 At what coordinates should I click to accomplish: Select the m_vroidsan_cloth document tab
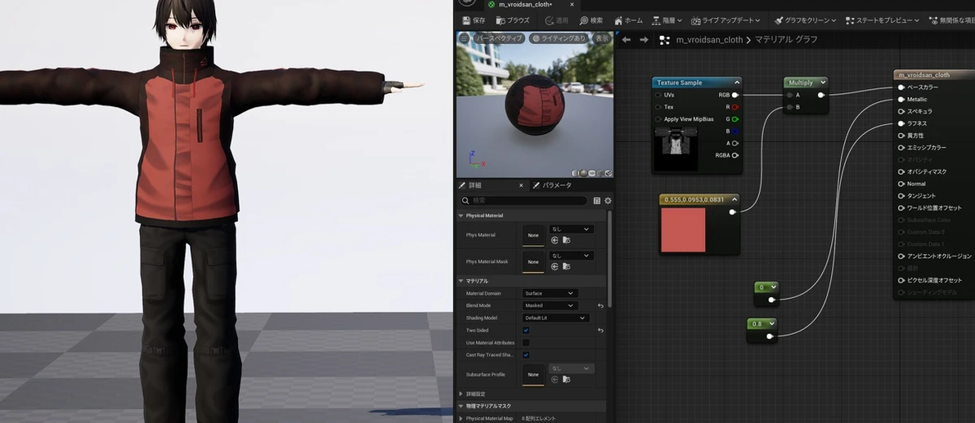[523, 5]
